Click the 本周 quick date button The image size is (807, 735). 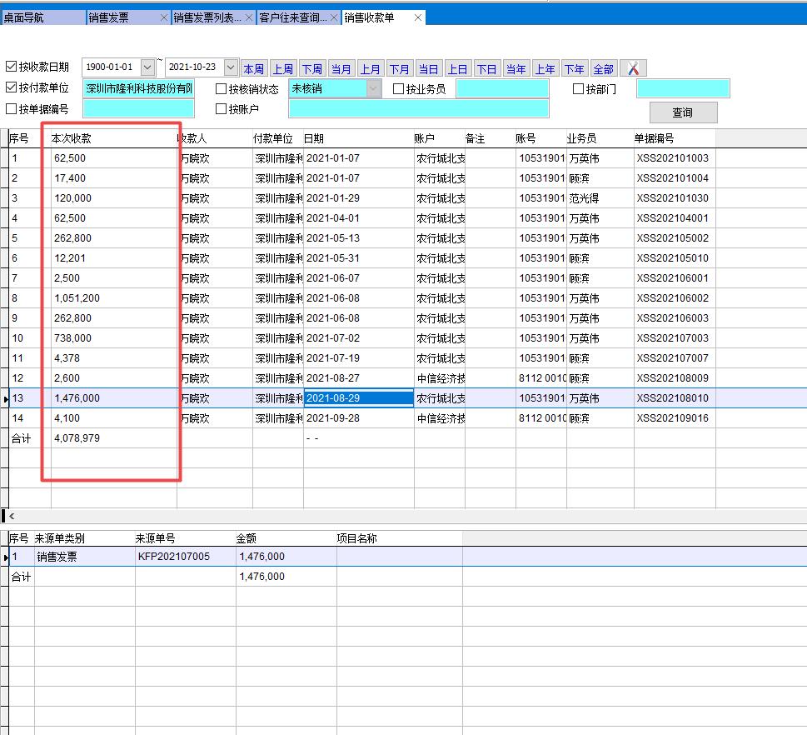coord(254,68)
